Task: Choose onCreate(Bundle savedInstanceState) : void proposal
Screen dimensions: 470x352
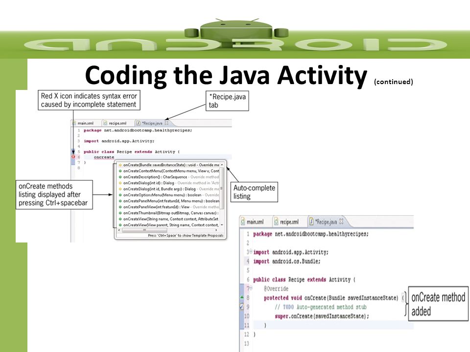Action: point(169,165)
